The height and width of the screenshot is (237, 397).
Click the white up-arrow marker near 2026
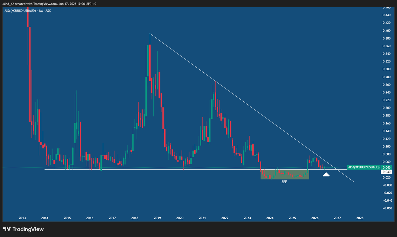(x=326, y=174)
